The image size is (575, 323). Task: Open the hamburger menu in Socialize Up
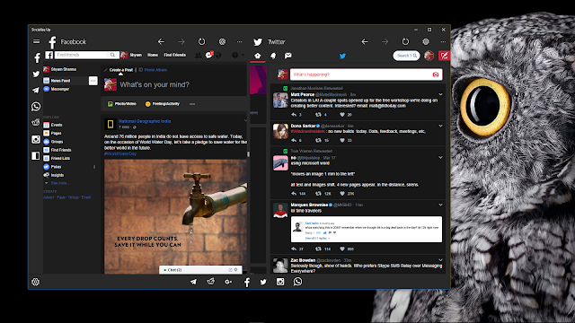36,41
